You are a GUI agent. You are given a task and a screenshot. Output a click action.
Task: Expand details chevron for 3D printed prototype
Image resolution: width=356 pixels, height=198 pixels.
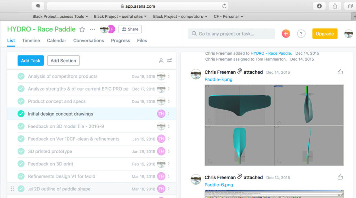coord(169,151)
